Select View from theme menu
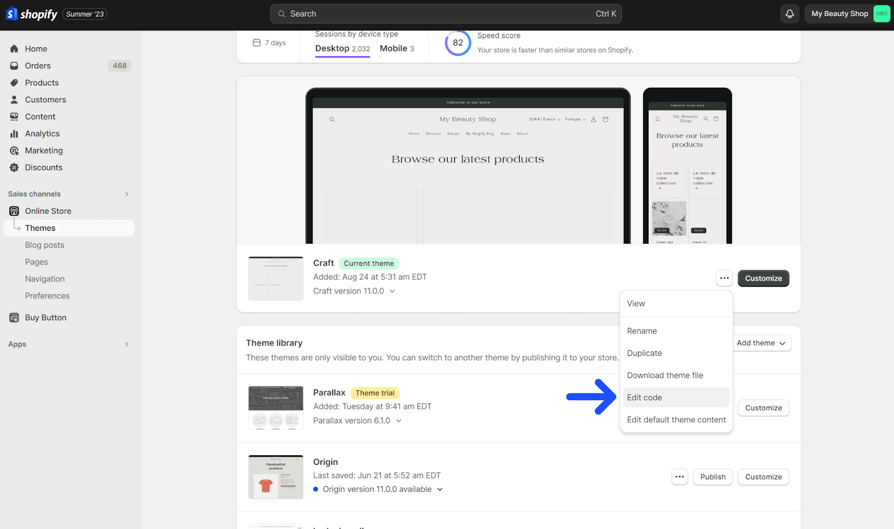Screen dimensions: 894x529 676,303
